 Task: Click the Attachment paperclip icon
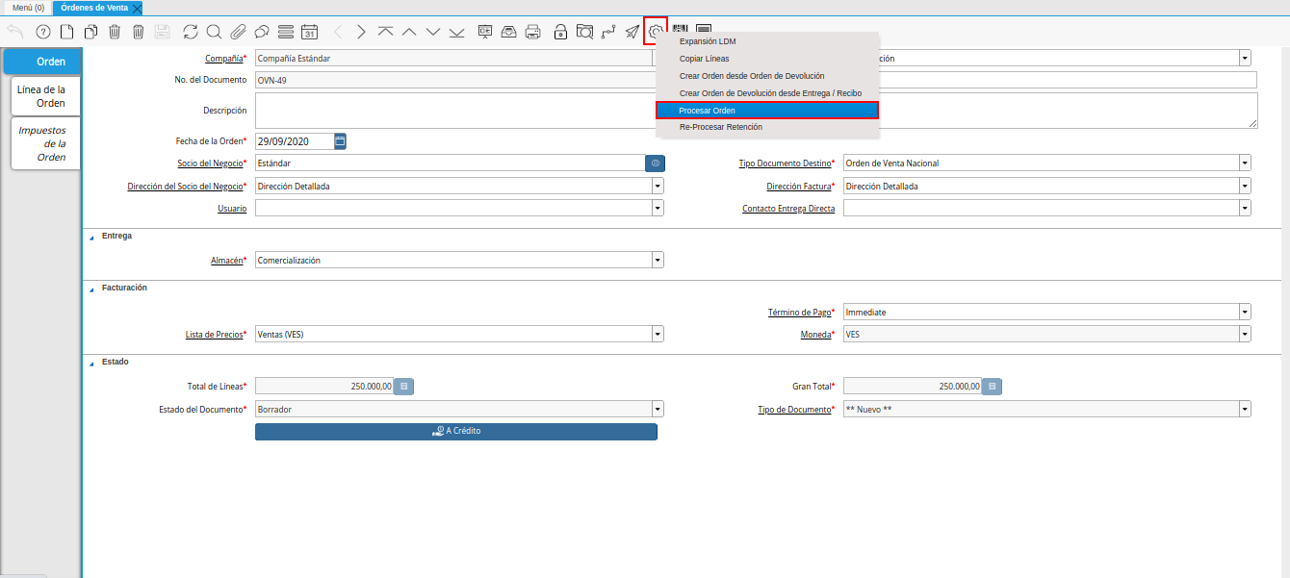pos(238,32)
